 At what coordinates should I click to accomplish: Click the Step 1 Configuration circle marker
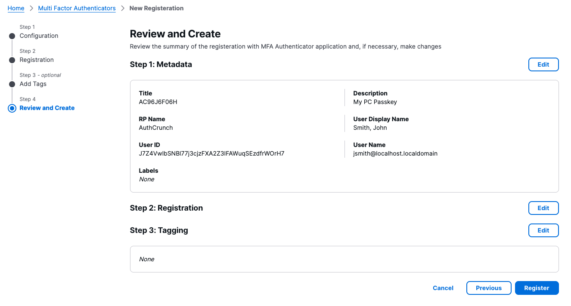pos(12,36)
